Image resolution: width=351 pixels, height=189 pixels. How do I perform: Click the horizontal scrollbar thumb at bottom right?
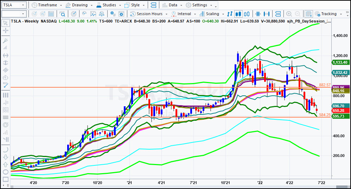pos(342,187)
